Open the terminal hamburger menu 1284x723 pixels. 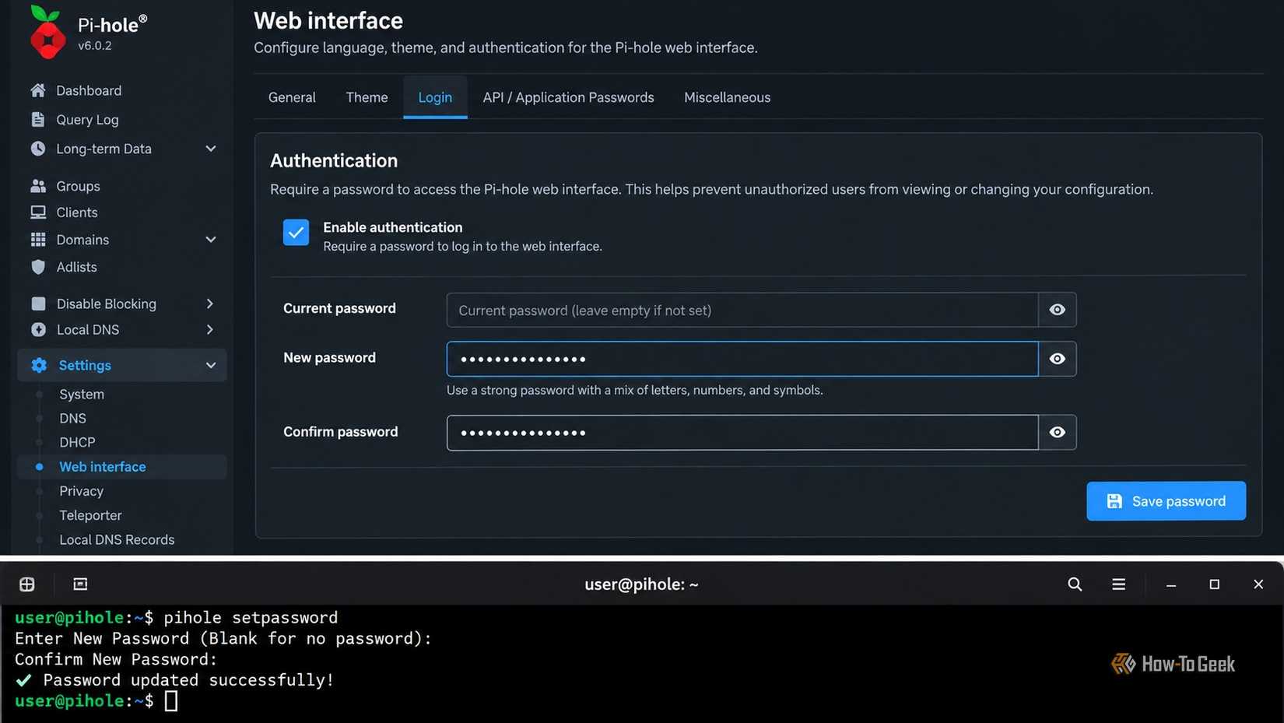[x=1118, y=584]
